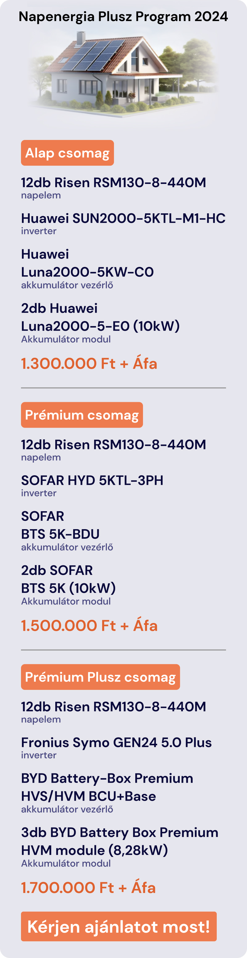
Task: Click 3db BYD HVM module text
Action: (x=120, y=841)
